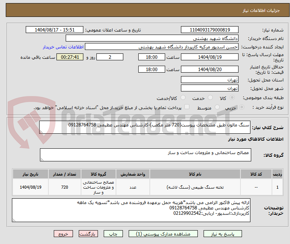The image size is (290, 244).
Task: Select the متوسط purchase type radio
Action: [217, 107]
